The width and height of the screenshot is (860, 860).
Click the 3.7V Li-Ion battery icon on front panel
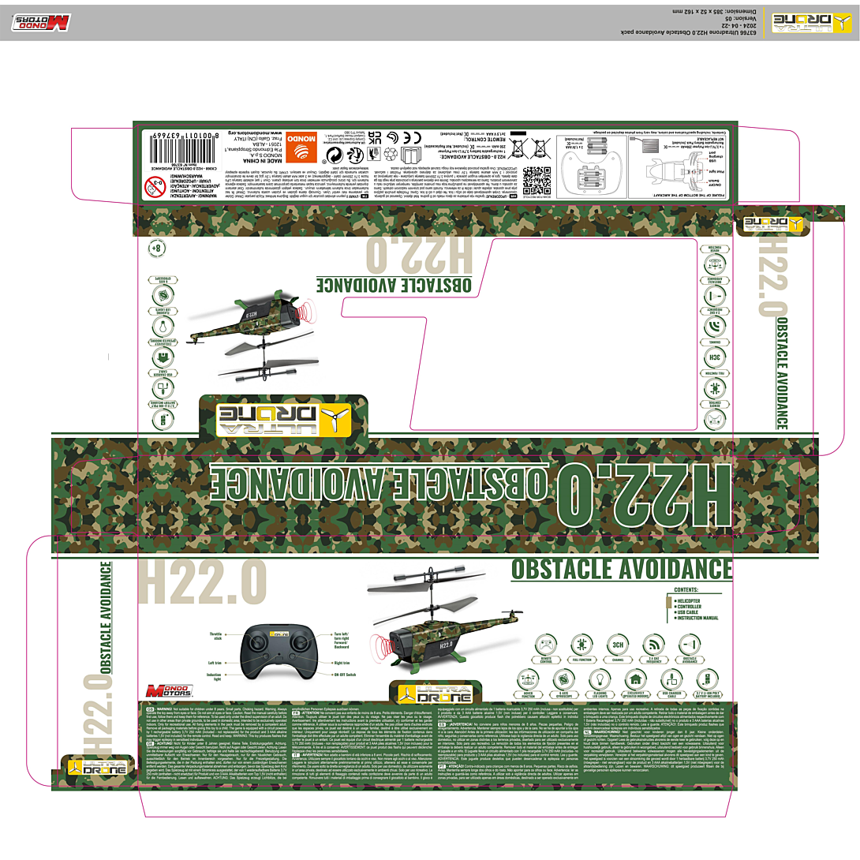(708, 679)
